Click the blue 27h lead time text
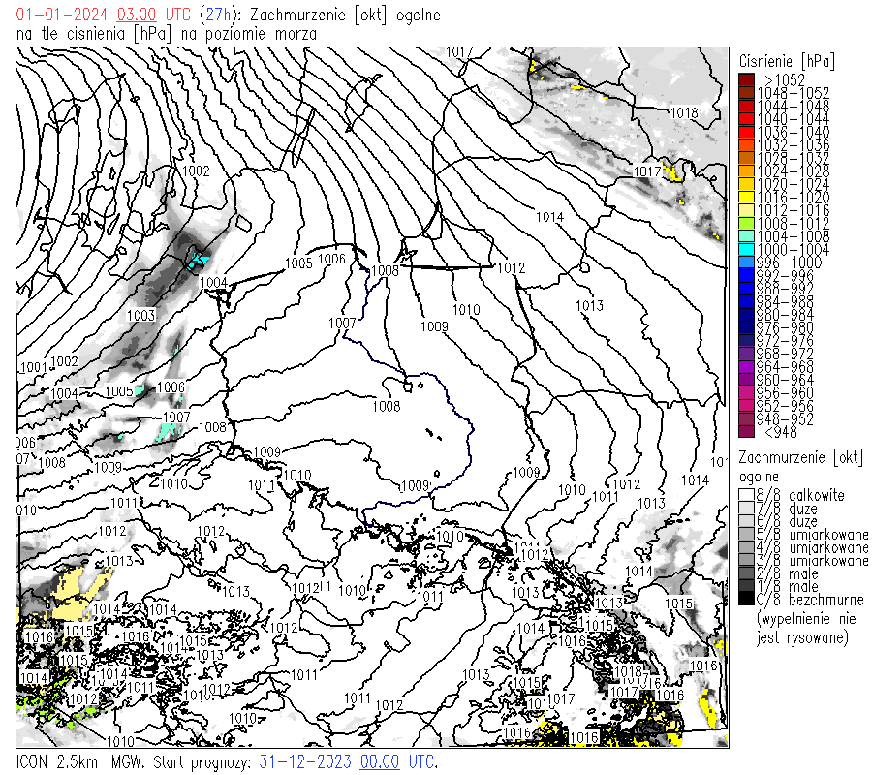The height and width of the screenshot is (775, 872). click(x=217, y=15)
